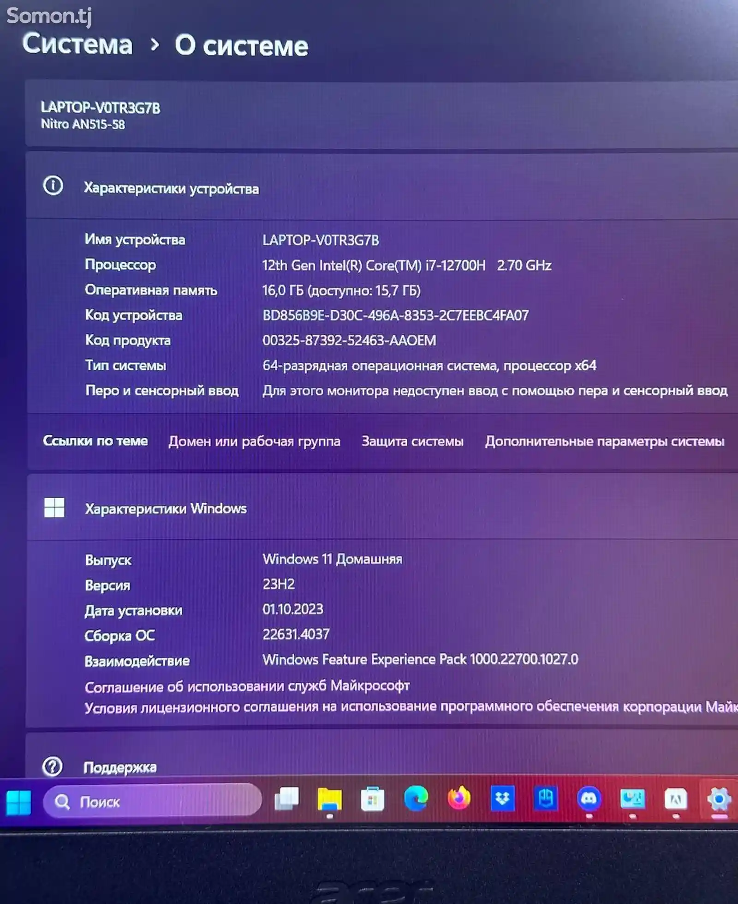This screenshot has height=904, width=738.
Task: Click the О системе page title
Action: coord(241,45)
